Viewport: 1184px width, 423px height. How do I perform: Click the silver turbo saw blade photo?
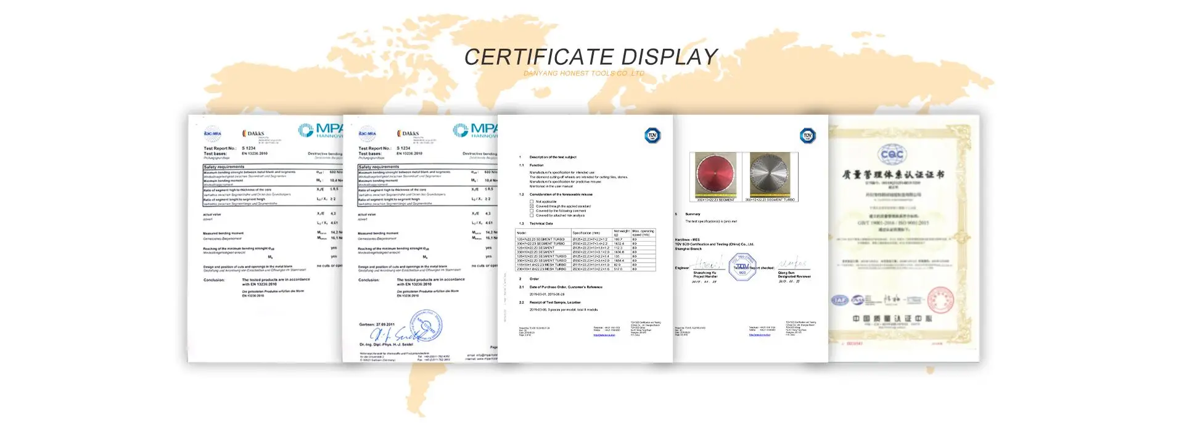point(770,175)
